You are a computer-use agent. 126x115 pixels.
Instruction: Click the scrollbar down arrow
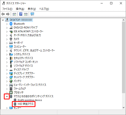tap(123, 107)
